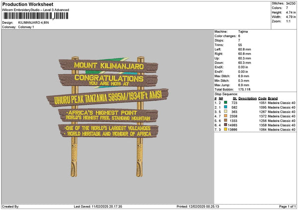298x210 pixels.
Task: Click the cream swatch for code 1267
Action: 225,111
